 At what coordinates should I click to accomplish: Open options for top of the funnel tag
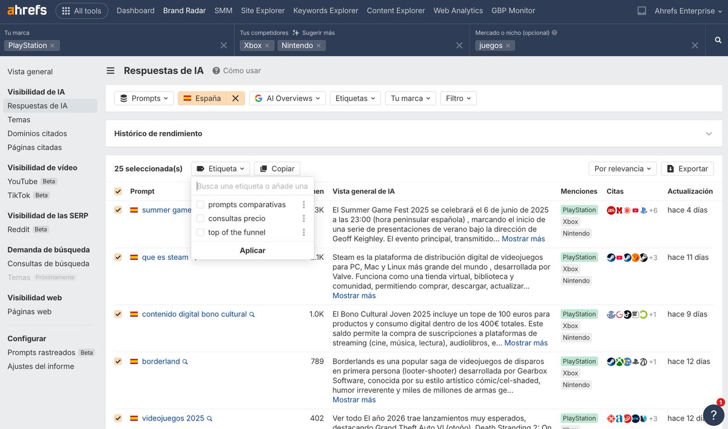pyautogui.click(x=304, y=233)
